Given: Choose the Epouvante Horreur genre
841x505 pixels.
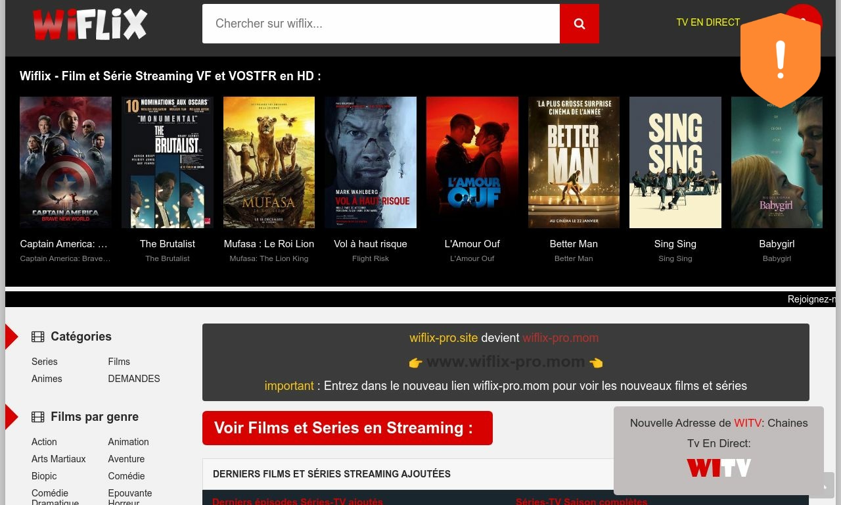Looking at the screenshot, I should 130,498.
